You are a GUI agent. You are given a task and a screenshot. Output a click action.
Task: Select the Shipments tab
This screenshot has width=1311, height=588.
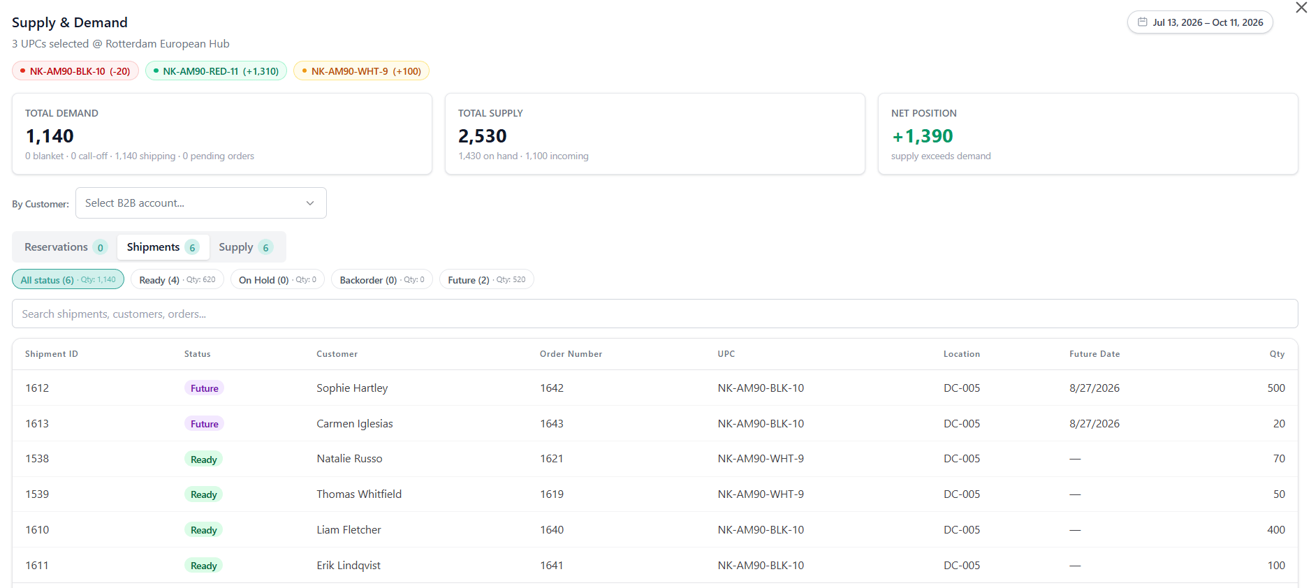point(163,247)
